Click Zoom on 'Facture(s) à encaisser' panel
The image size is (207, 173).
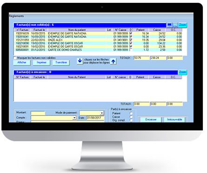182,72
